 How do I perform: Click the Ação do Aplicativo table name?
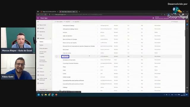(x=67, y=36)
